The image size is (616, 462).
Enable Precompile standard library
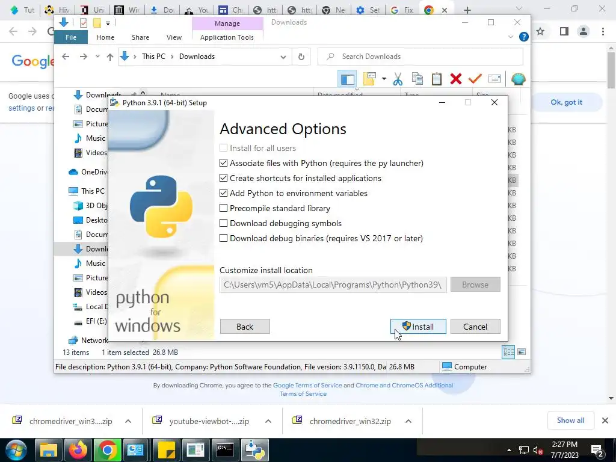[224, 208]
